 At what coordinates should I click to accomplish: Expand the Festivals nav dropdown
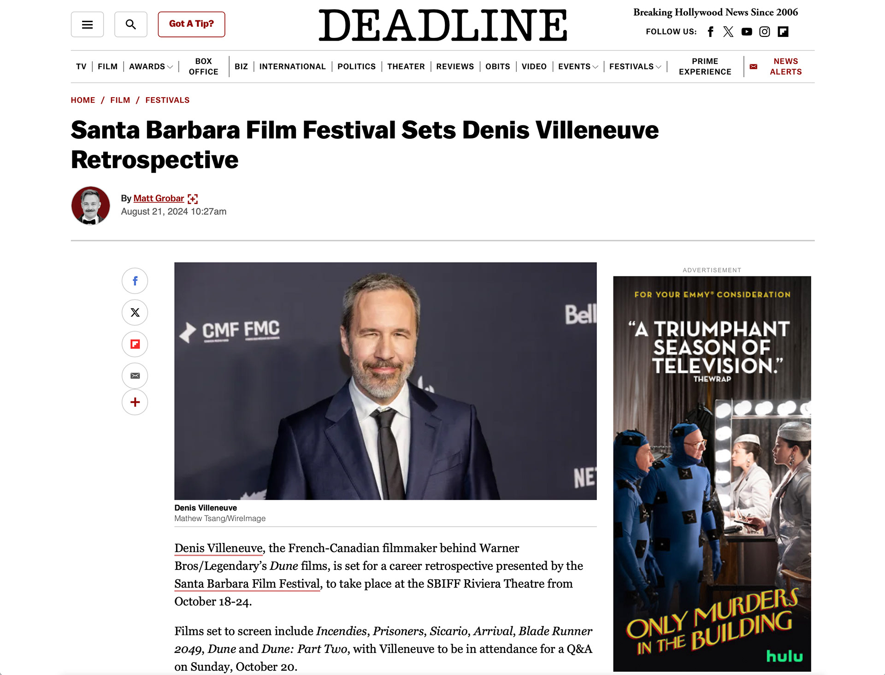635,67
